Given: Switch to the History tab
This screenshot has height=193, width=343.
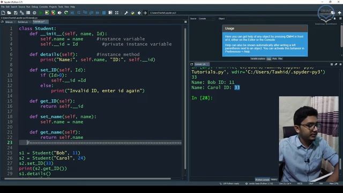Looking at the screenshot, I should (x=274, y=180).
